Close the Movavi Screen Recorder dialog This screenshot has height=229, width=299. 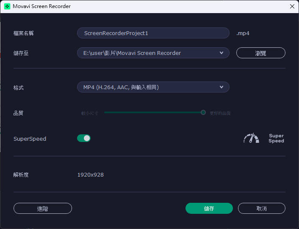coord(292,6)
